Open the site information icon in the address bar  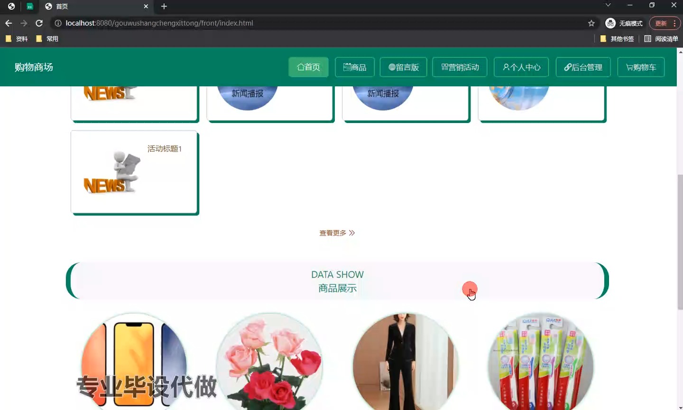[58, 23]
